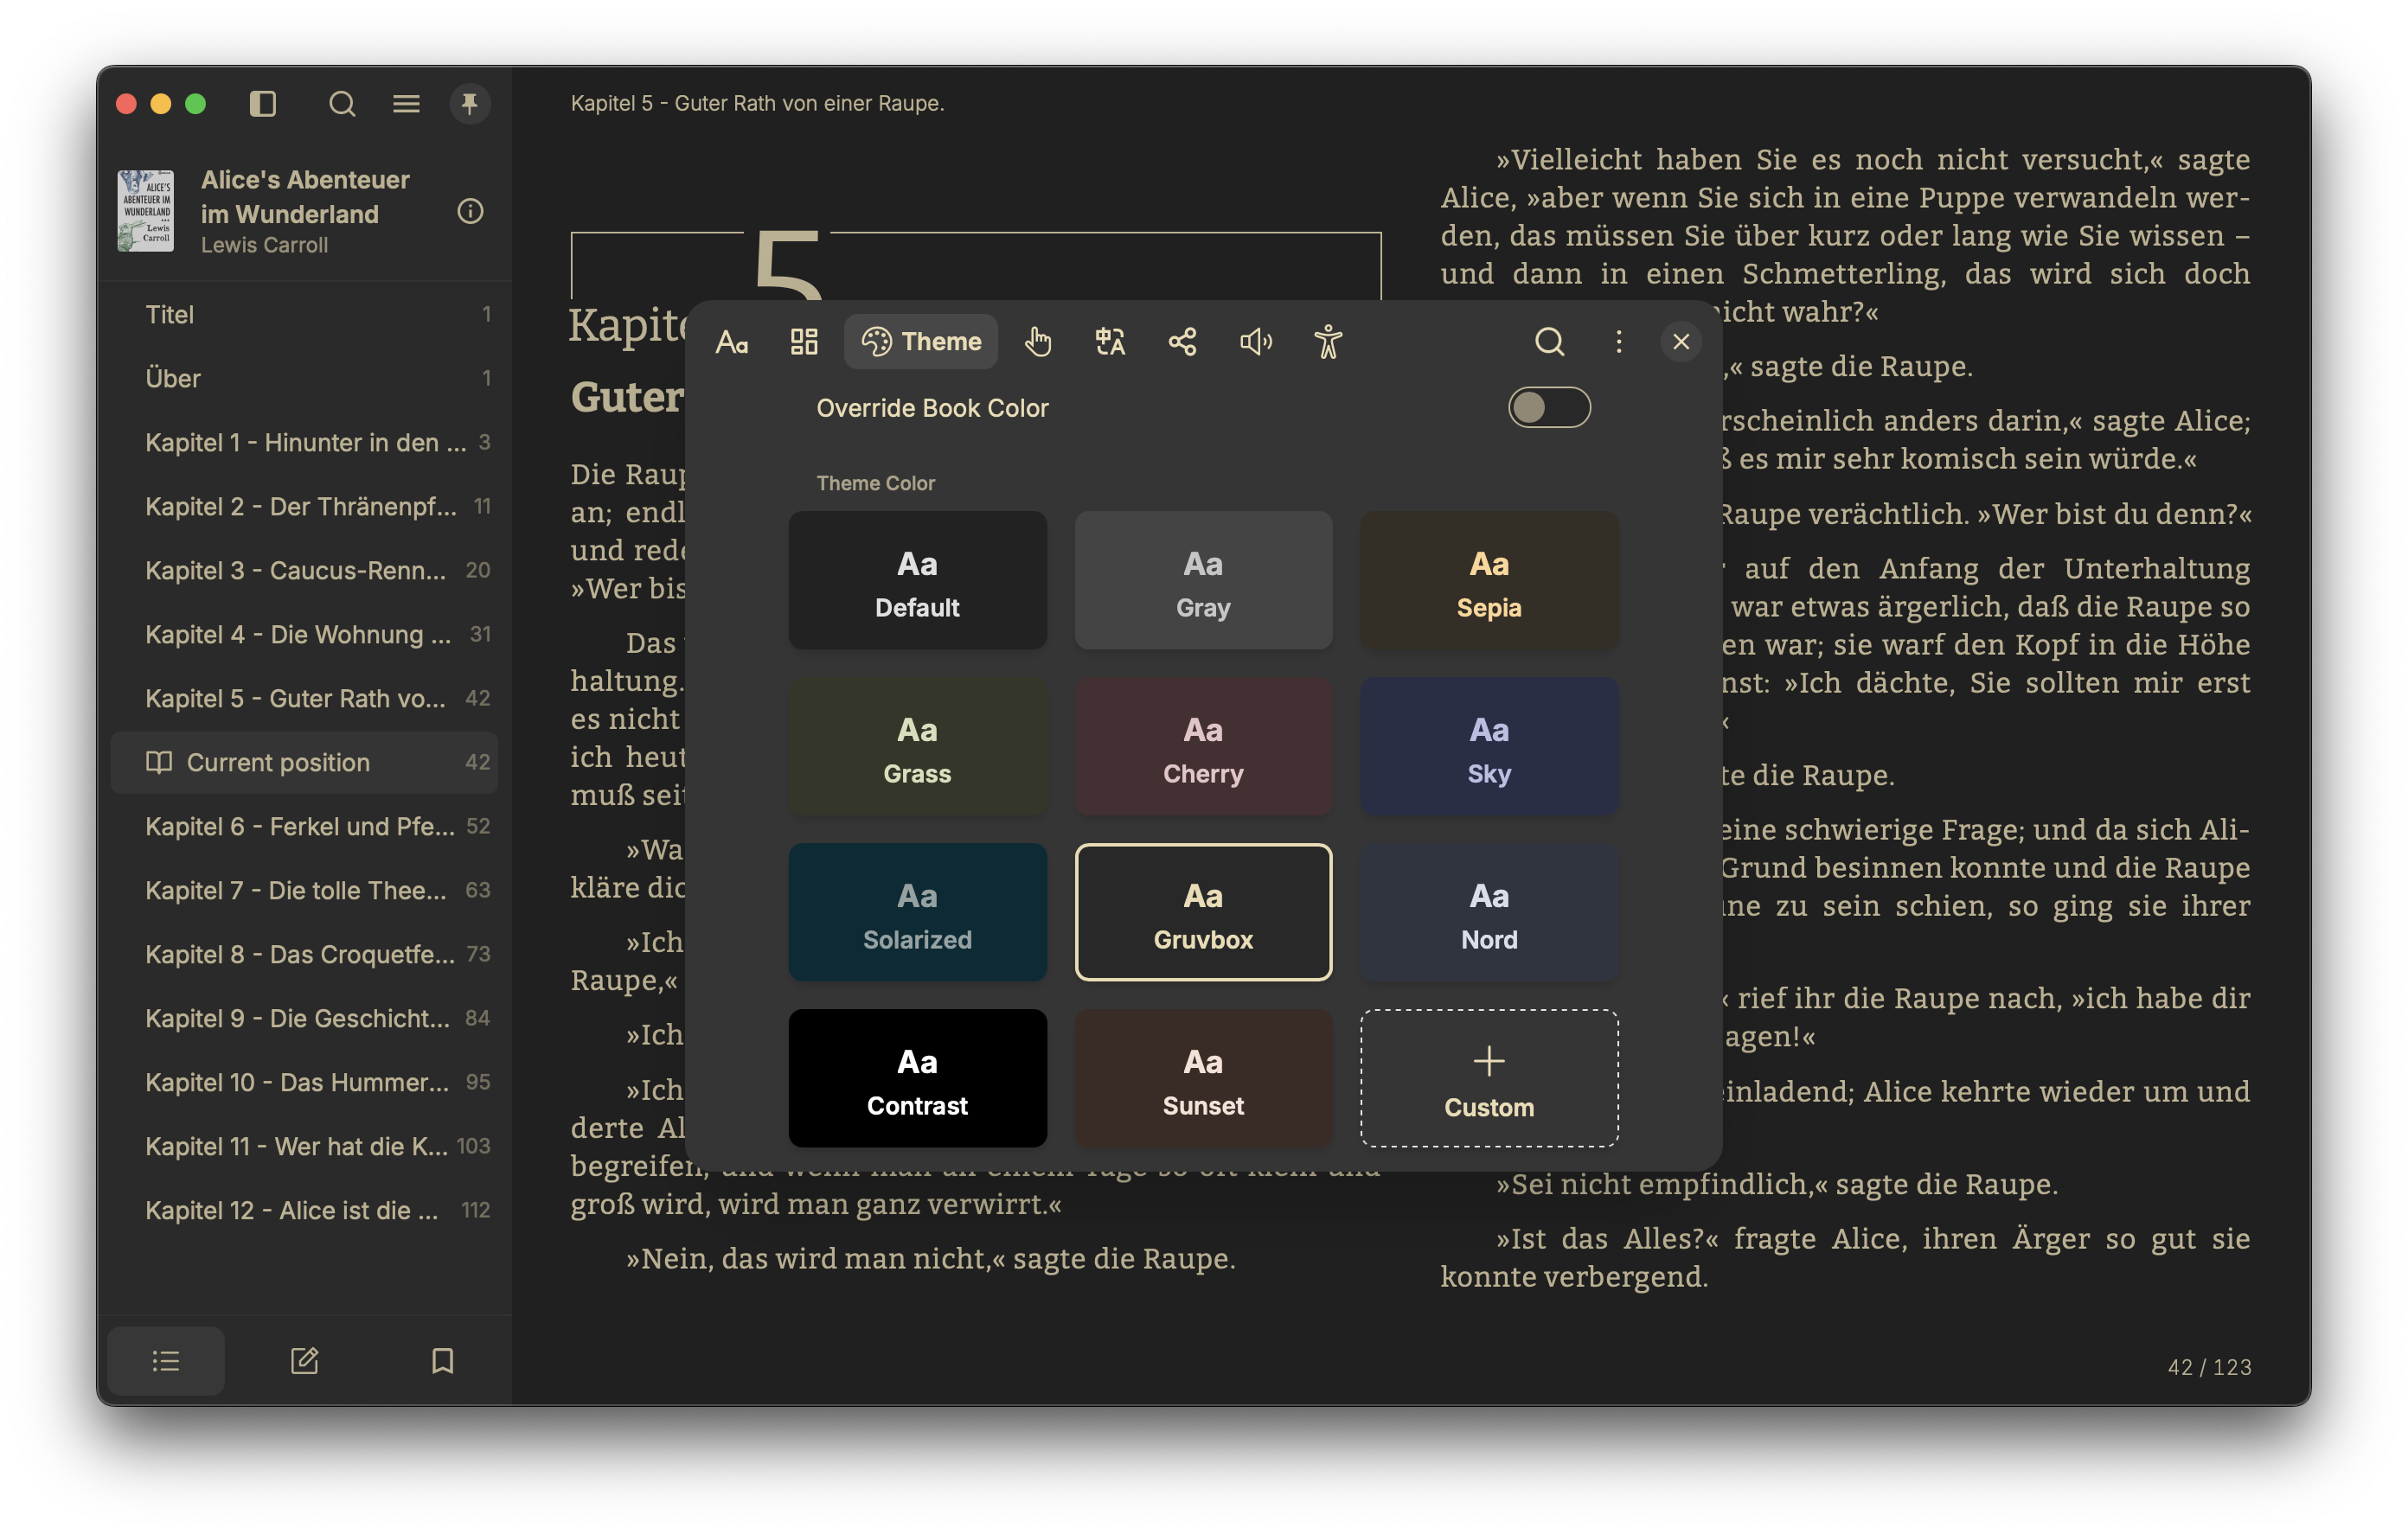Click the pin sidebar icon
Viewport: 2408px width, 1534px height.
point(470,103)
